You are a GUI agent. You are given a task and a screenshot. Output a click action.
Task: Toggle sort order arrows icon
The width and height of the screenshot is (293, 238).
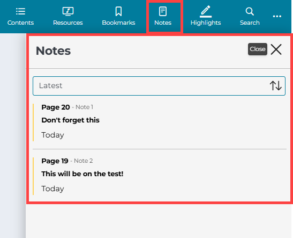275,85
